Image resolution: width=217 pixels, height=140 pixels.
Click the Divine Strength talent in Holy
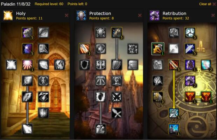(27, 33)
